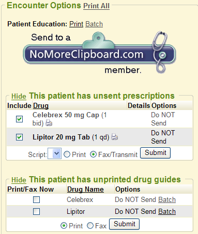Click the Print All link
Image resolution: width=198 pixels, height=234 pixels.
click(96, 6)
